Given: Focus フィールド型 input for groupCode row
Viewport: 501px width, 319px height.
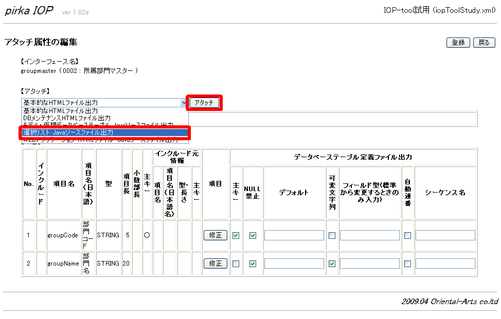Looking at the screenshot, I should pos(369,235).
